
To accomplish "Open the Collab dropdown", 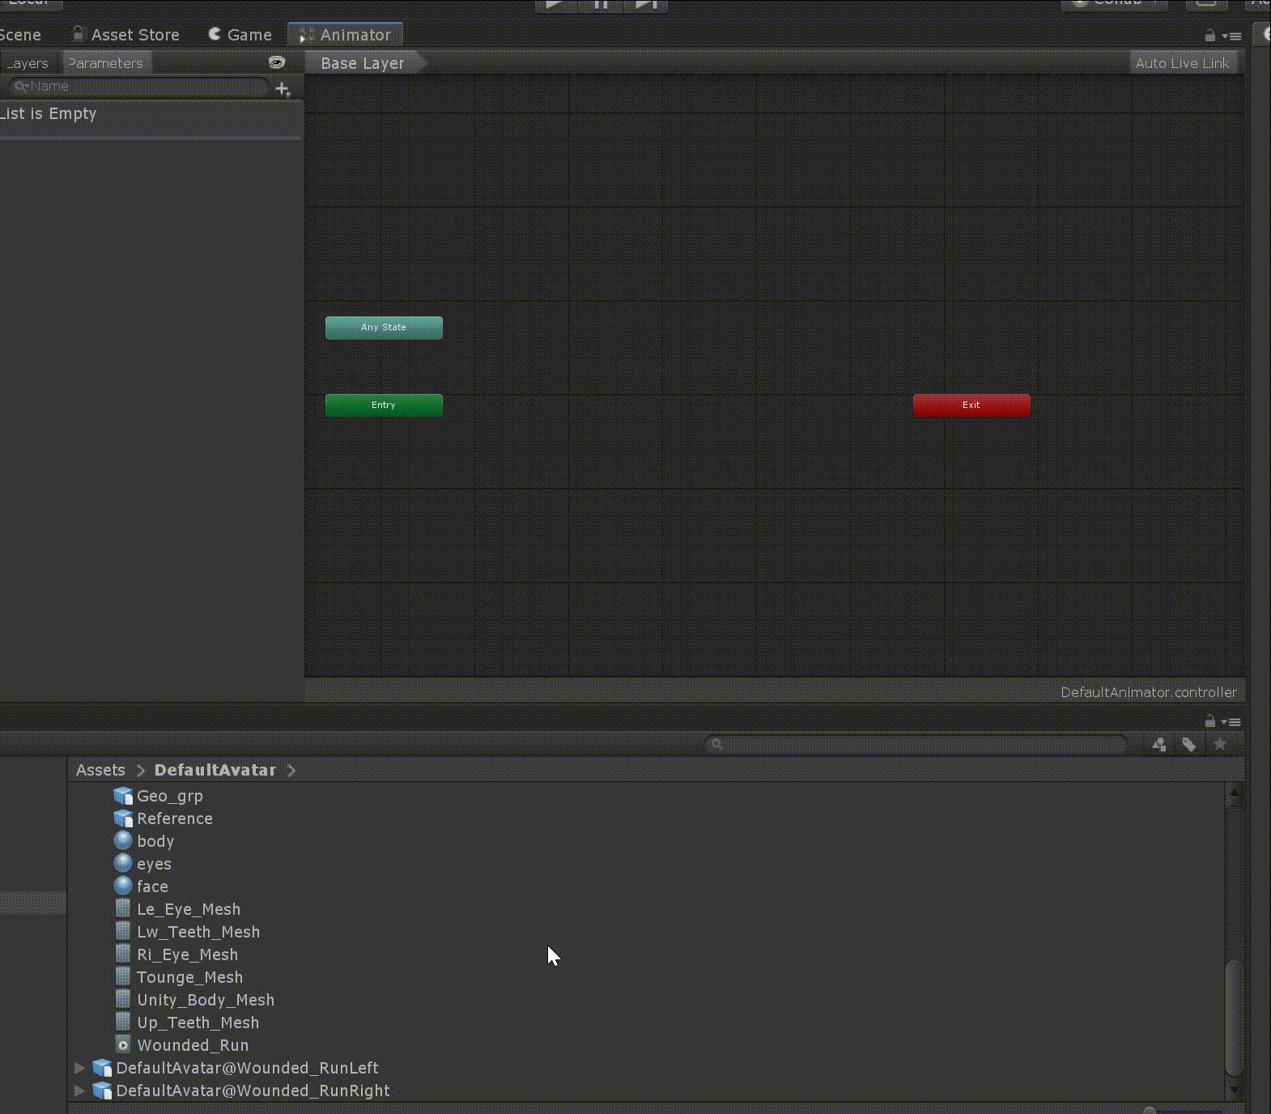I will click(1114, 3).
